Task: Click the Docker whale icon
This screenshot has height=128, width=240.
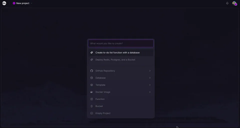Action: click(x=91, y=92)
